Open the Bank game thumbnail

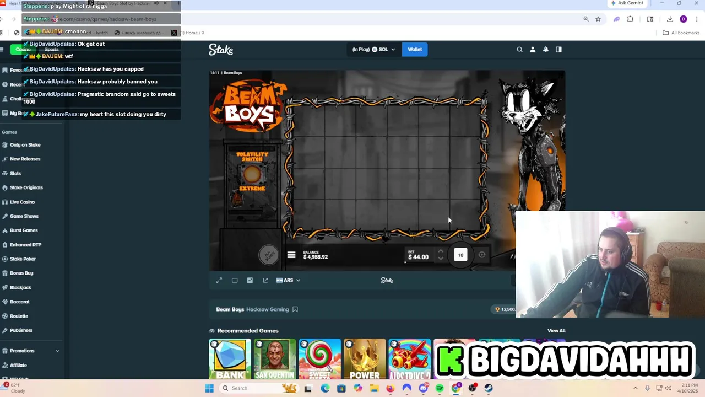tap(230, 360)
